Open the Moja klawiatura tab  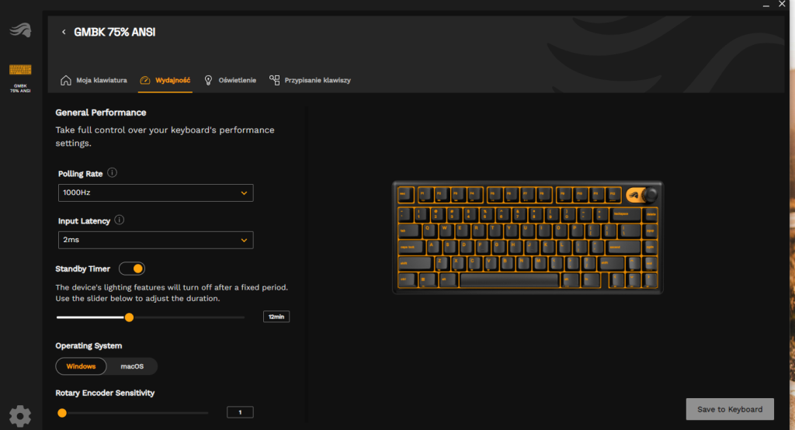point(94,80)
